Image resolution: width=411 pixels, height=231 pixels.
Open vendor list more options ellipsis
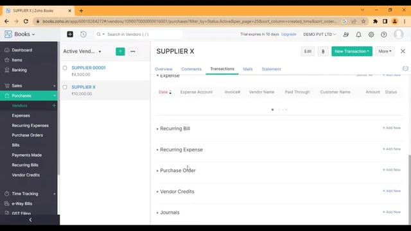133,51
